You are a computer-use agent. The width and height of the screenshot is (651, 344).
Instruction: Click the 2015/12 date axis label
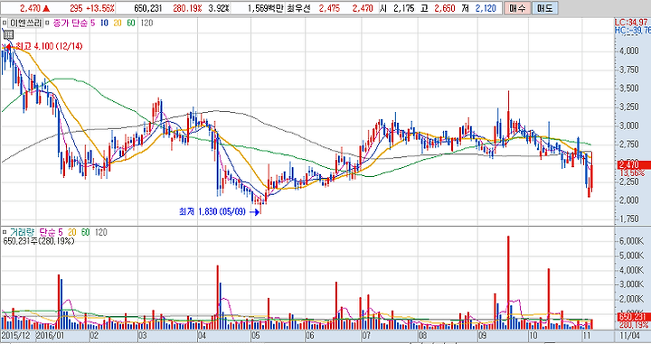(15, 335)
